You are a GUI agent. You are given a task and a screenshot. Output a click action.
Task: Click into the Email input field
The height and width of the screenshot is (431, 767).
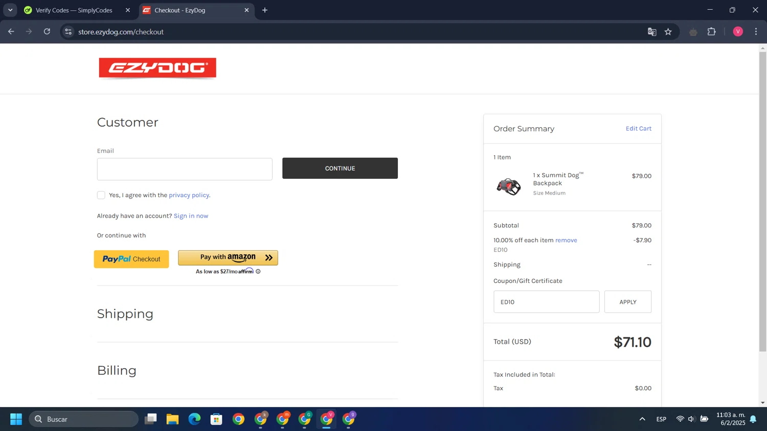(x=185, y=169)
